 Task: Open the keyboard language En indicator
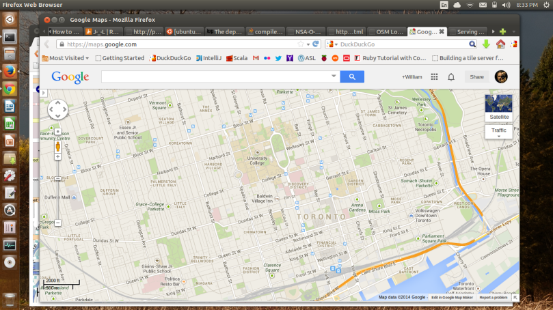coord(444,5)
